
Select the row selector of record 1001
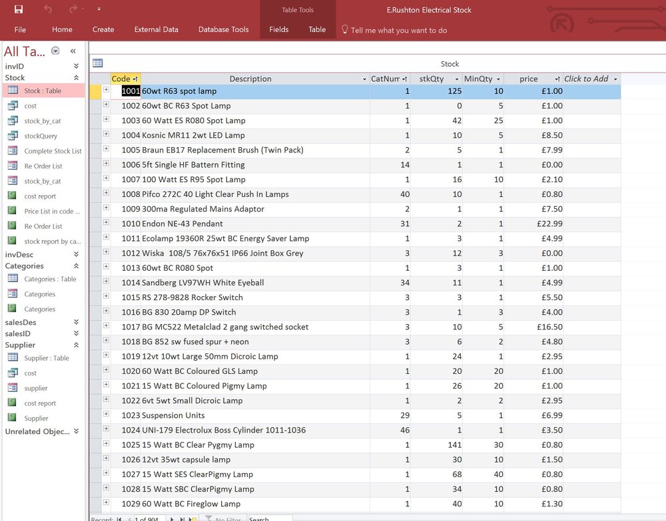point(95,92)
